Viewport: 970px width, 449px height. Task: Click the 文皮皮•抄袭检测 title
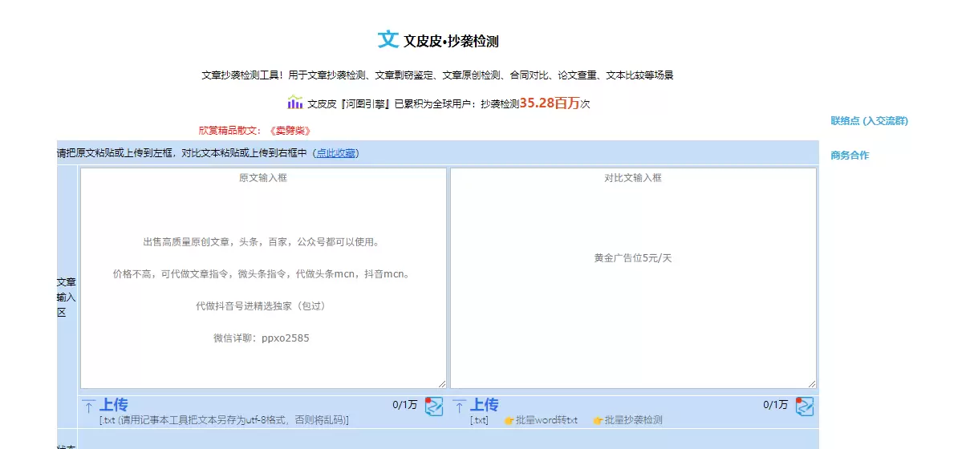[x=451, y=41]
